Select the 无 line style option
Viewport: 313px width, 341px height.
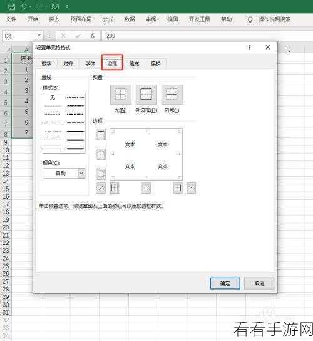tap(53, 97)
